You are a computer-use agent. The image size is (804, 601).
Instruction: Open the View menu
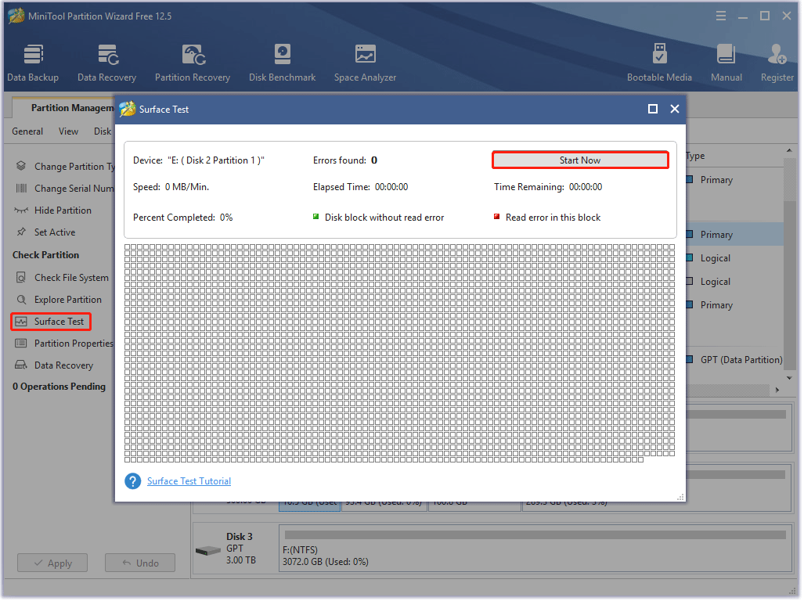69,131
